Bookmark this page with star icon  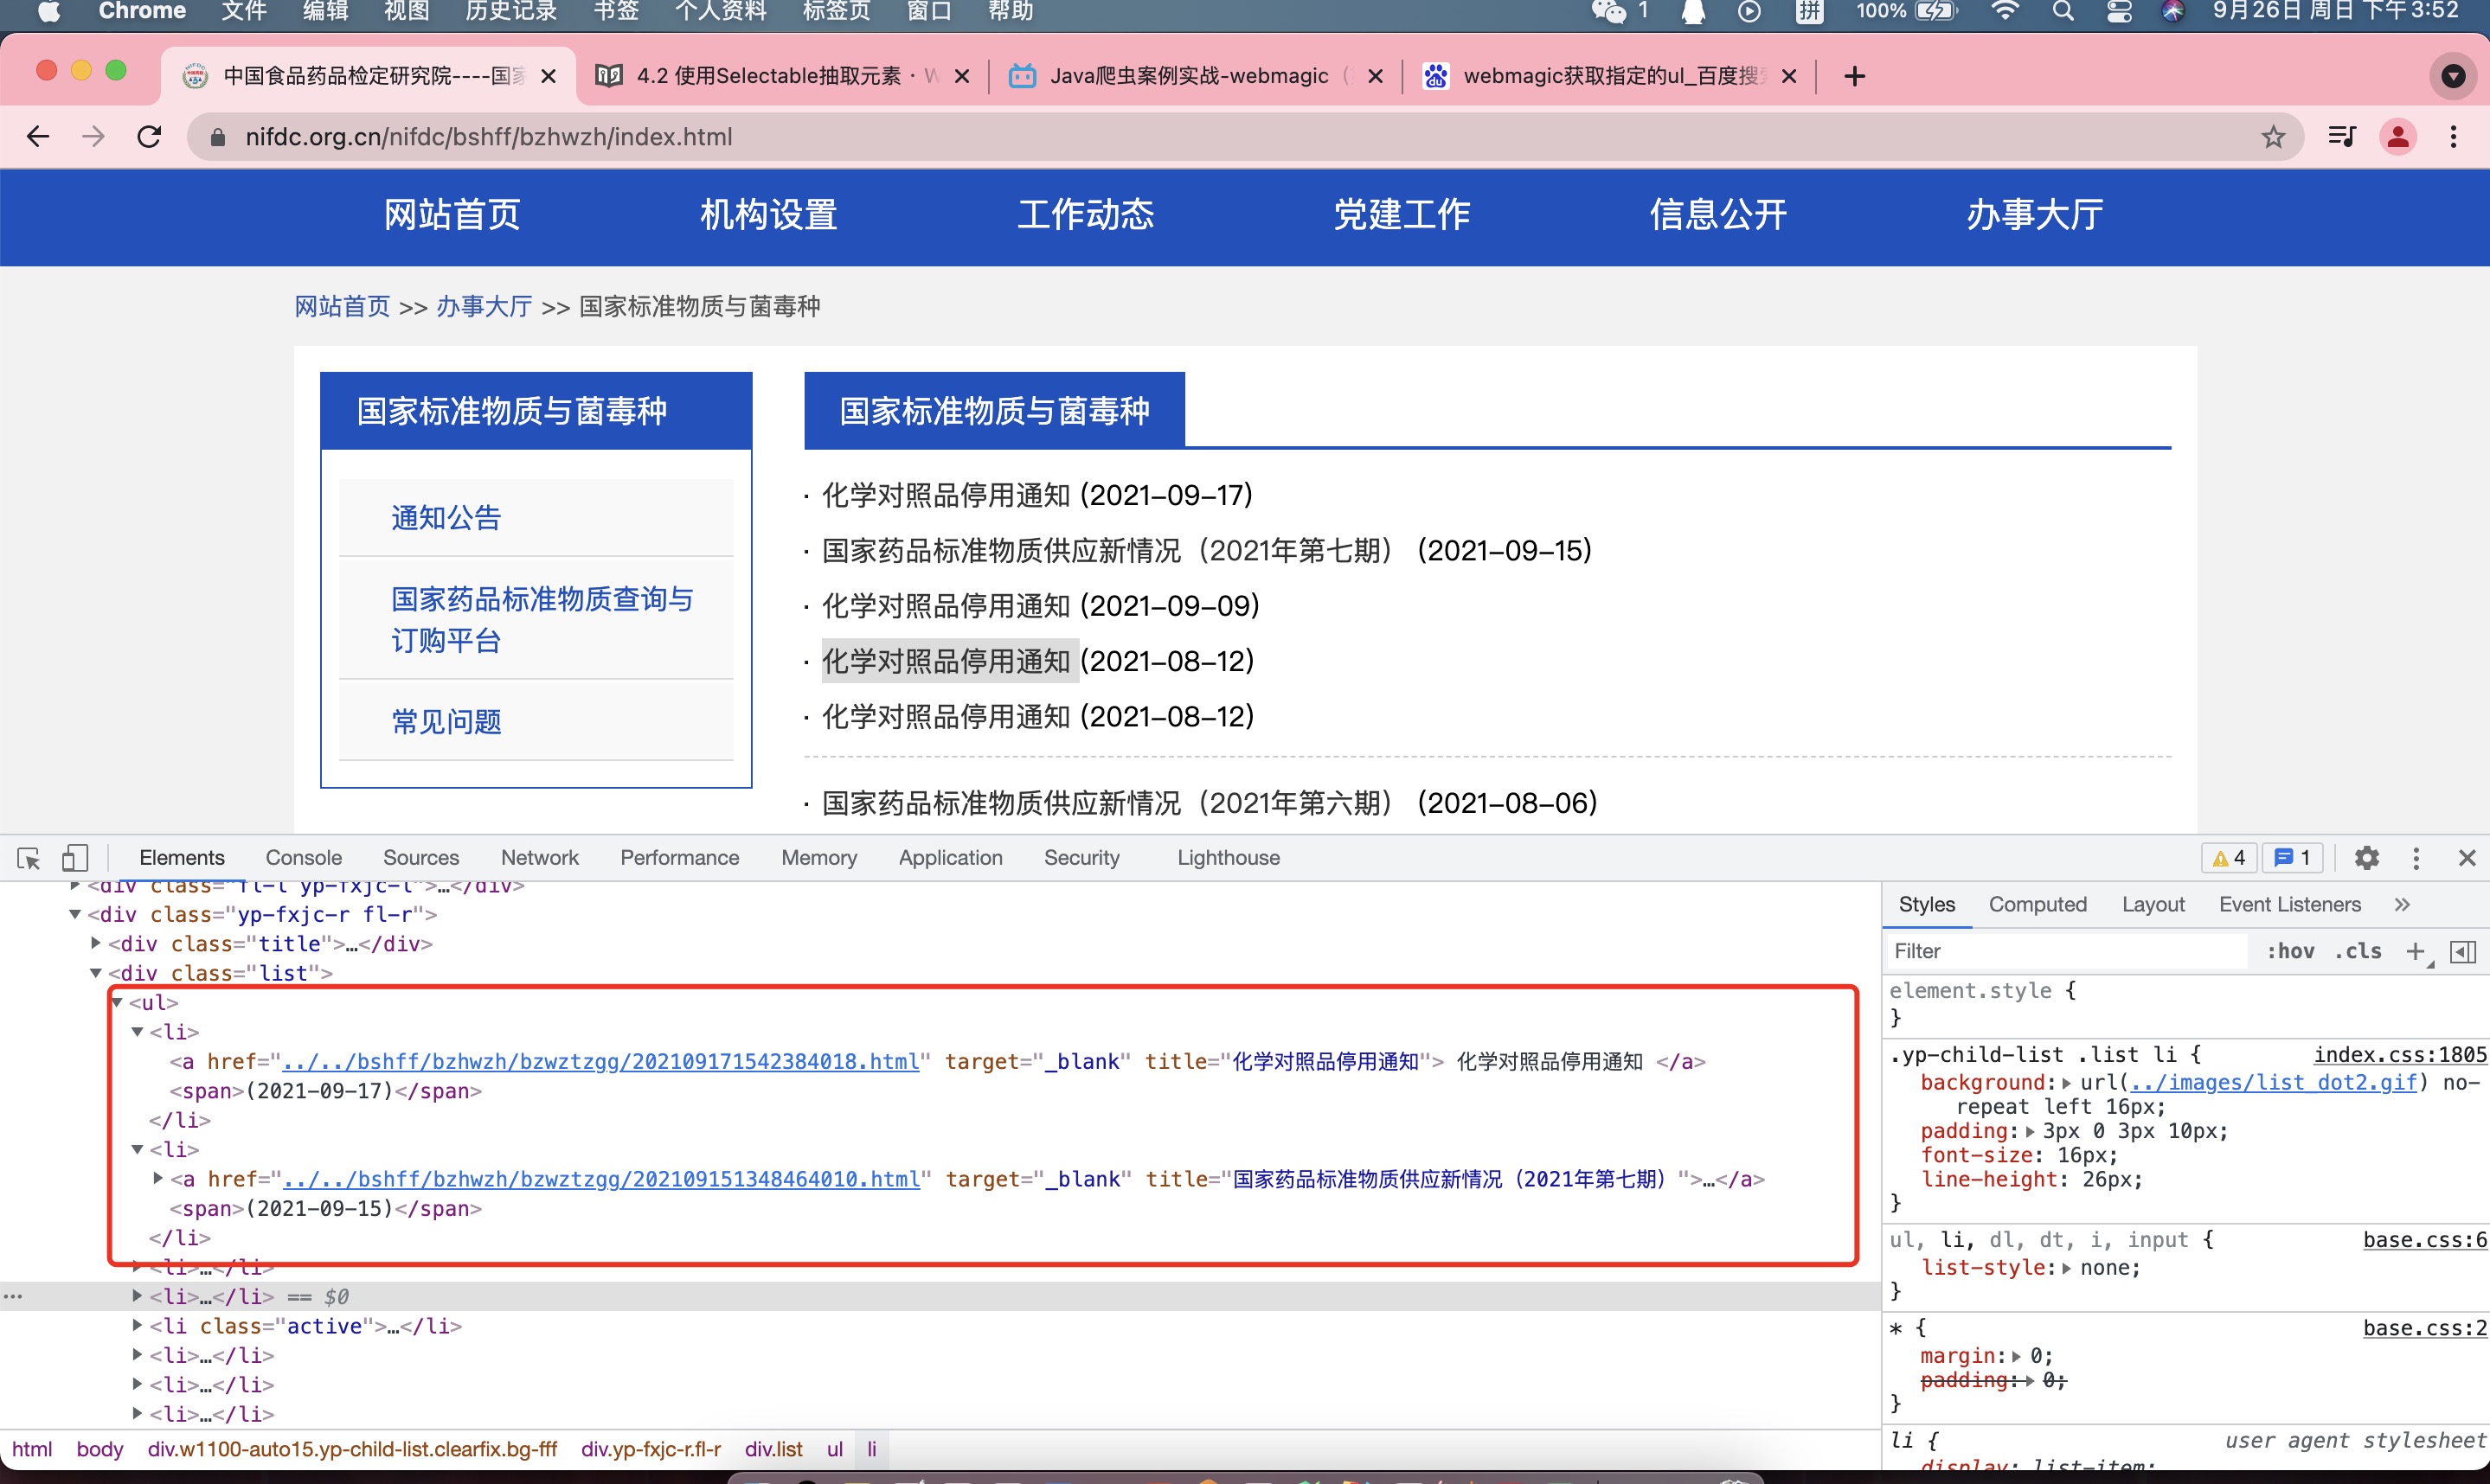tap(2273, 137)
